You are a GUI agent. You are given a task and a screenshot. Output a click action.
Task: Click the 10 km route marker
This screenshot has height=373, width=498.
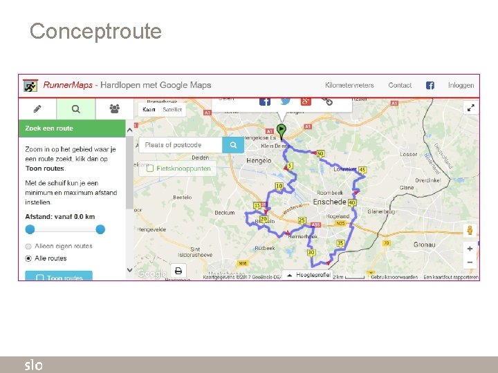(279, 186)
